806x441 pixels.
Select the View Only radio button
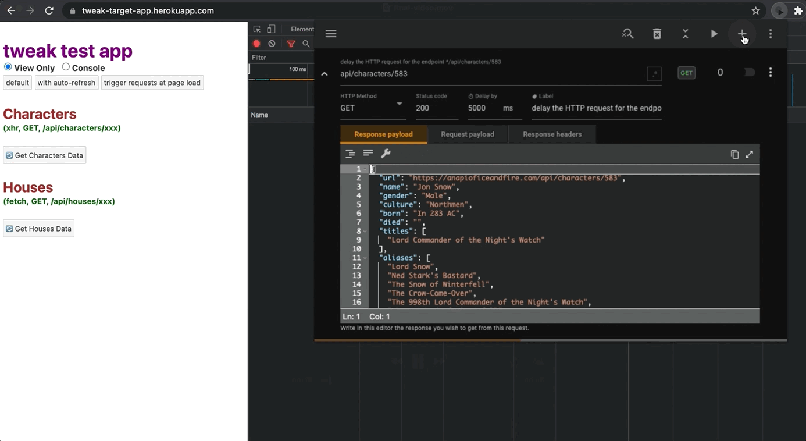[x=8, y=67]
